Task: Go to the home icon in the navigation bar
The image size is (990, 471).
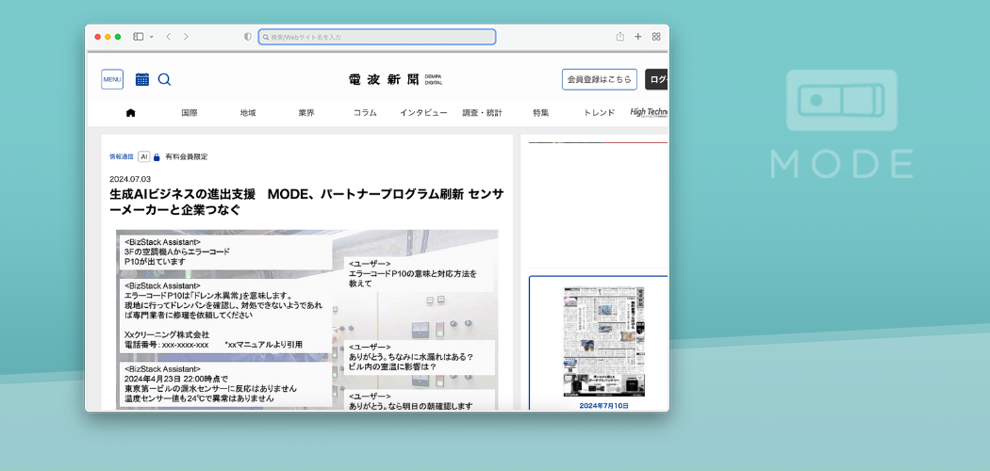Action: 130,113
